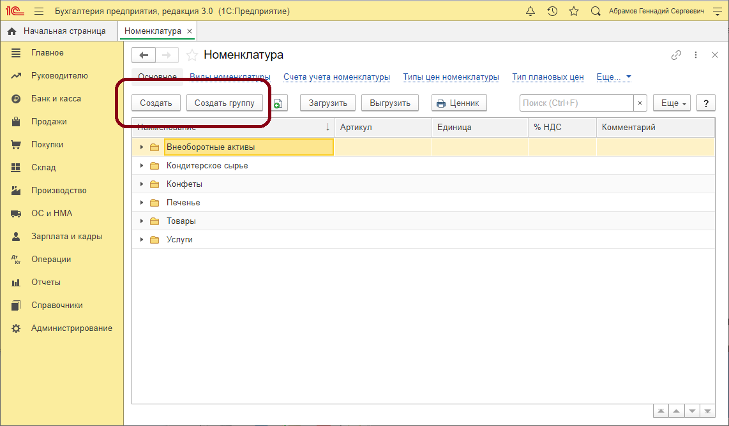The width and height of the screenshot is (729, 426).
Task: Click the copy item icon with green plus
Action: [278, 103]
